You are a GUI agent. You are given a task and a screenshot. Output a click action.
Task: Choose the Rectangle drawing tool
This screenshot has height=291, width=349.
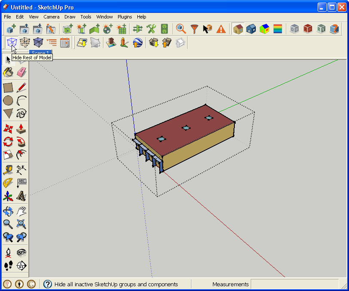click(x=8, y=88)
